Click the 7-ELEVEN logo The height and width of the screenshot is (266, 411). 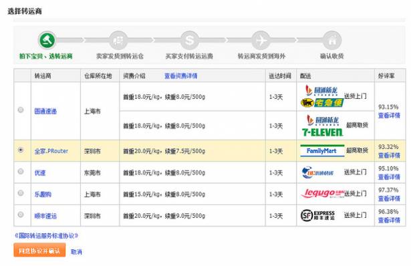point(322,132)
